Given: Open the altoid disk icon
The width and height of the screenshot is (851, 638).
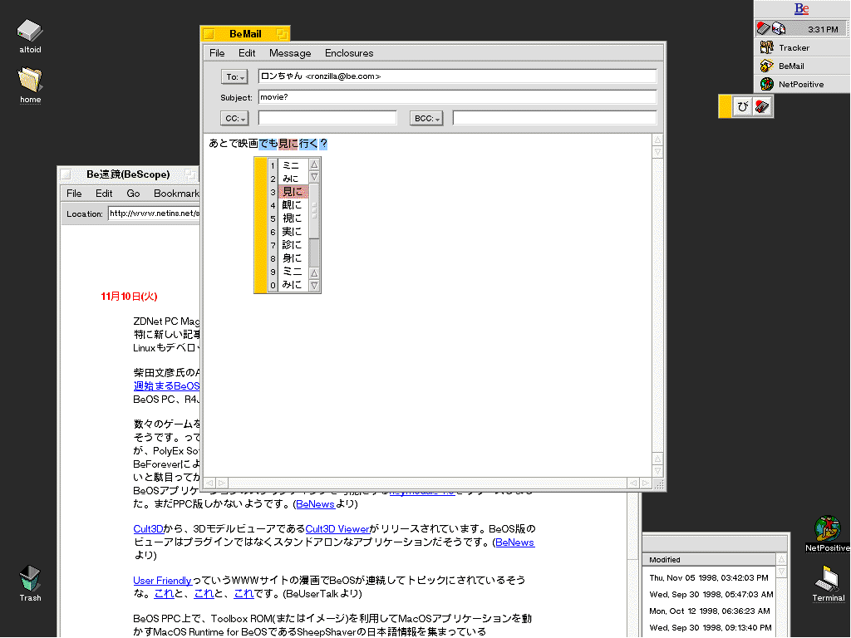Looking at the screenshot, I should 30,32.
